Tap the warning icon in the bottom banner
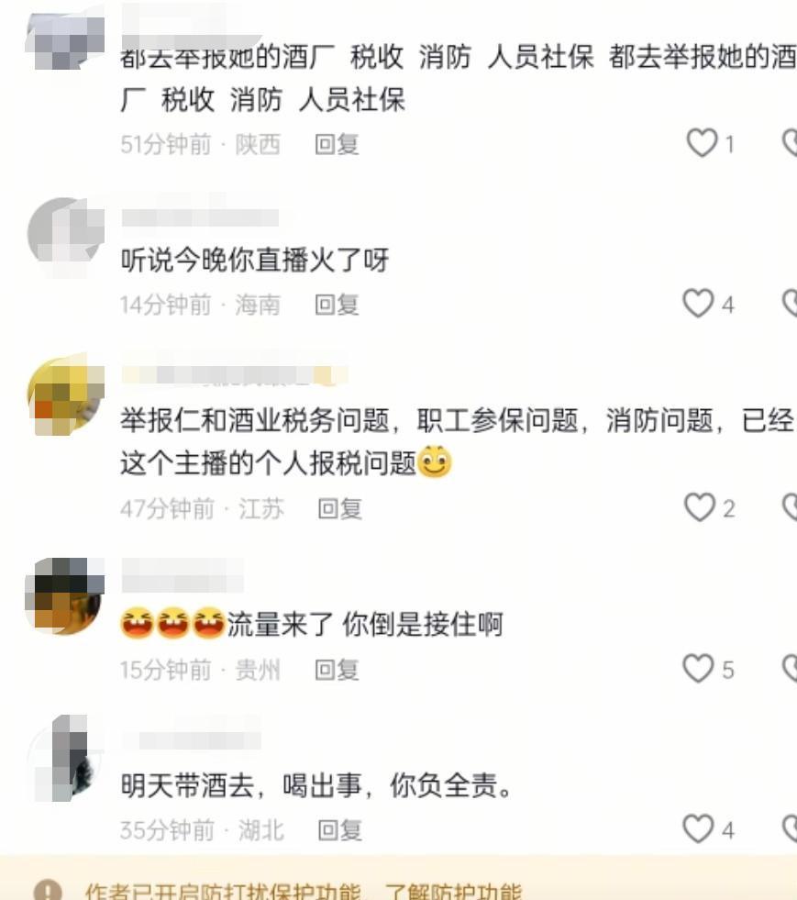Viewport: 797px width, 900px height. point(48,890)
